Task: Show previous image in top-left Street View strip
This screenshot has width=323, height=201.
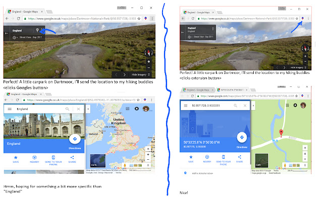Action: pyautogui.click(x=116, y=75)
